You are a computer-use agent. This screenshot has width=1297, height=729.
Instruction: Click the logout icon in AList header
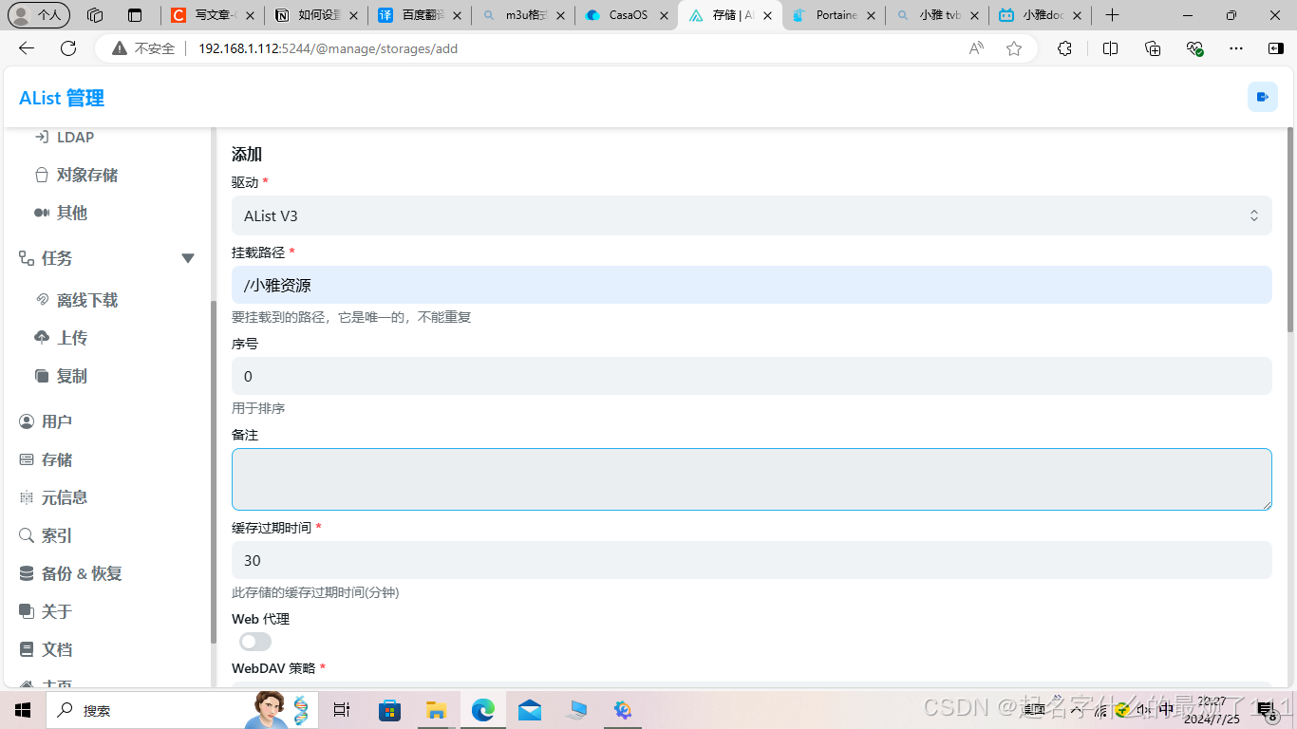[x=1263, y=97]
